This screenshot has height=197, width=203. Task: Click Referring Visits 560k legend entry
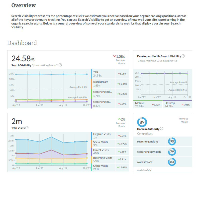tap(102, 159)
